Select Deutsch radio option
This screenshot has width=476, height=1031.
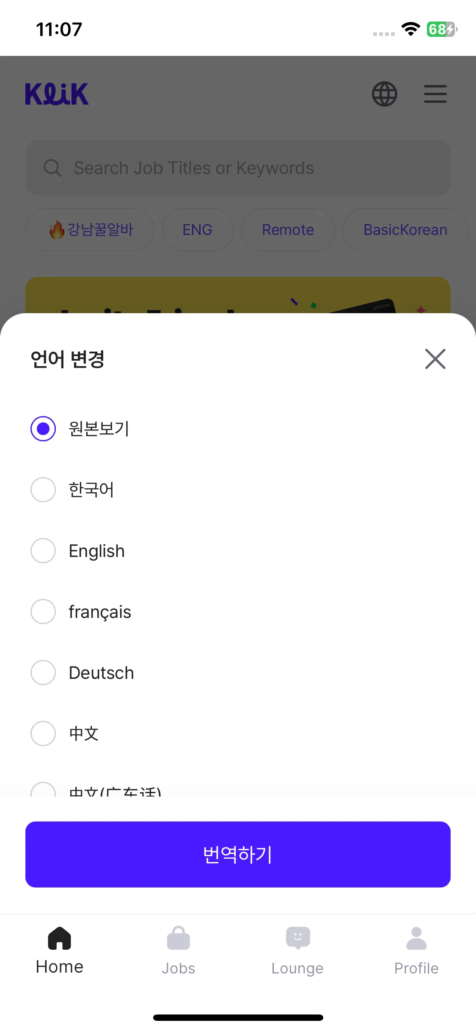43,673
